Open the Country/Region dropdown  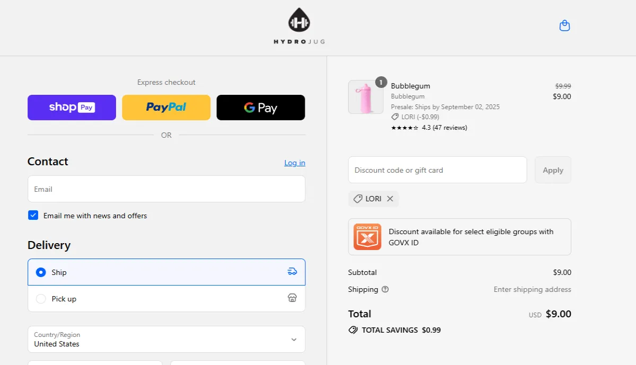pyautogui.click(x=159, y=339)
